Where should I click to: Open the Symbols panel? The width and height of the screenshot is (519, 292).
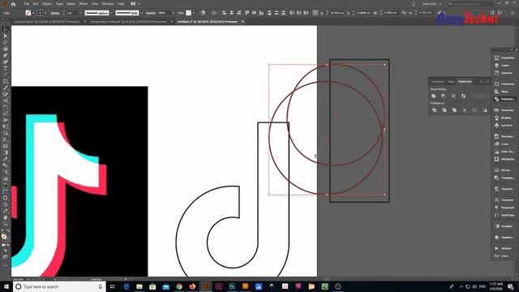504,126
